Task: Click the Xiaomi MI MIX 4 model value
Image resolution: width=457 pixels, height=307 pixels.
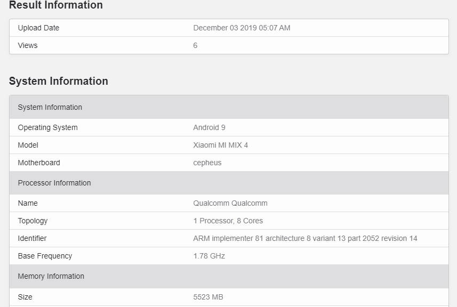Action: pos(221,145)
